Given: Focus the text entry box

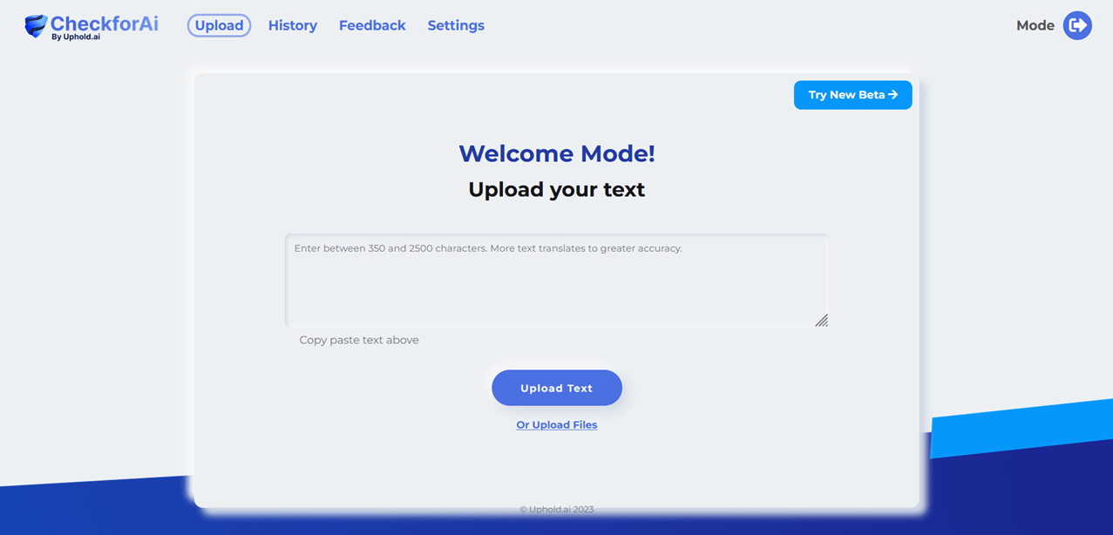Looking at the screenshot, I should coord(556,280).
